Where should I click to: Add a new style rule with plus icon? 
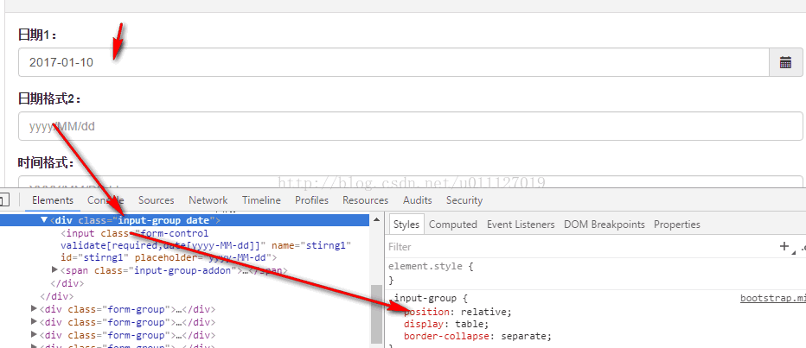click(x=784, y=246)
